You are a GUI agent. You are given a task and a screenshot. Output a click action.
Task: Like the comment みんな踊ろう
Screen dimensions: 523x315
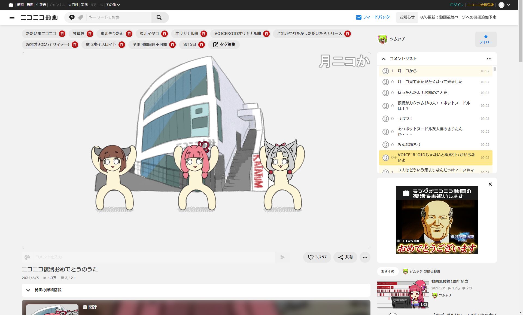pyautogui.click(x=386, y=145)
